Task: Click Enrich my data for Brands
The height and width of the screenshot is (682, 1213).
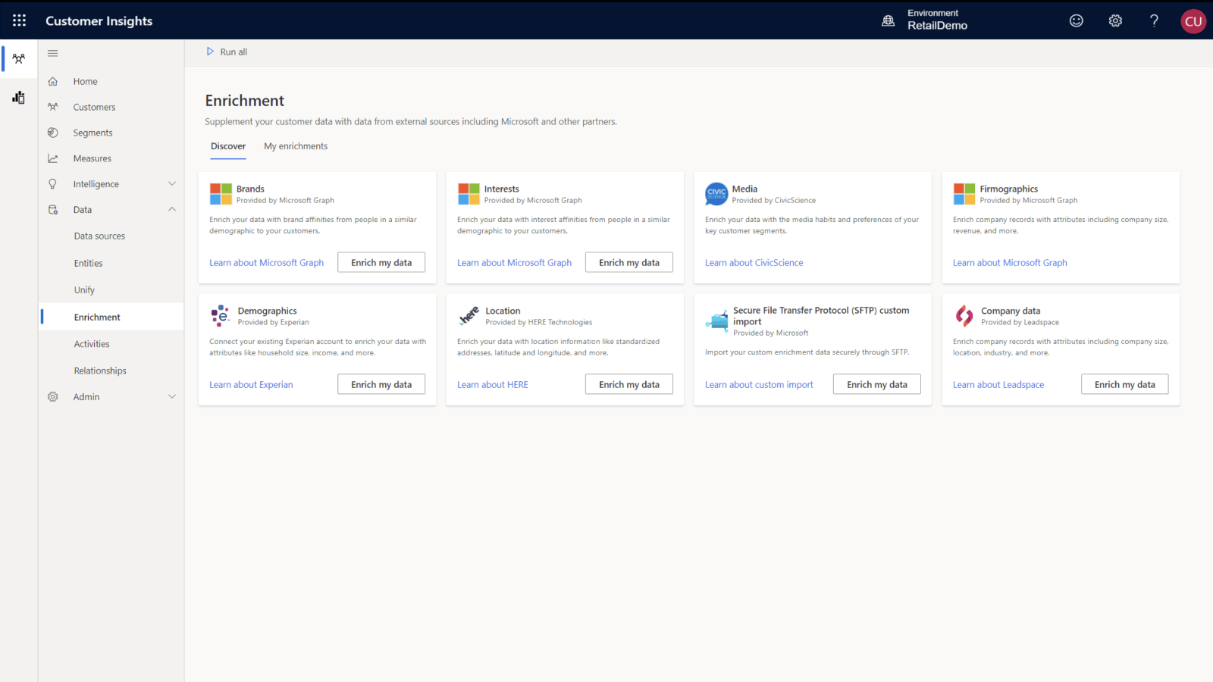Action: coord(381,262)
